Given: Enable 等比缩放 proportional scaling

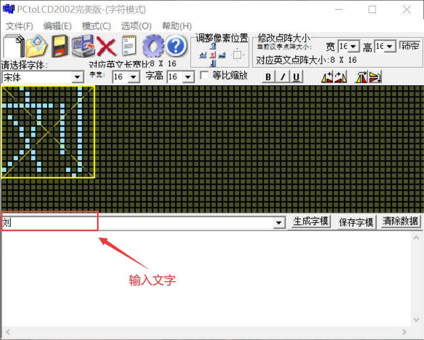Looking at the screenshot, I should coord(204,76).
